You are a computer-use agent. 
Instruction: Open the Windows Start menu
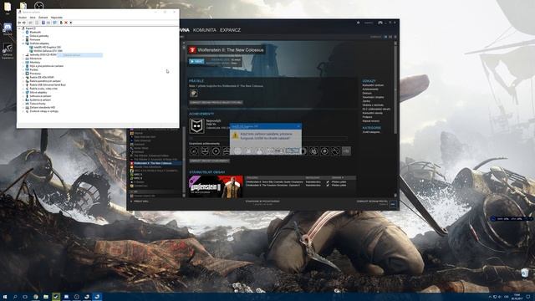[x=5, y=297]
